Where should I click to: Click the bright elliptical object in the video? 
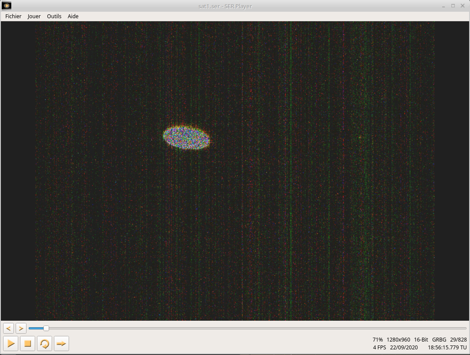pyautogui.click(x=186, y=138)
